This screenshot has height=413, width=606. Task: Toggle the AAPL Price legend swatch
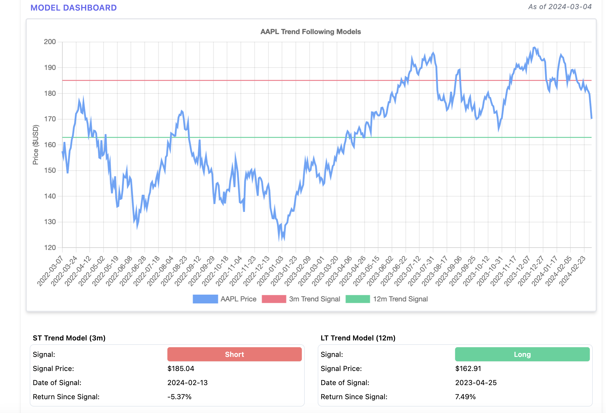(x=205, y=299)
